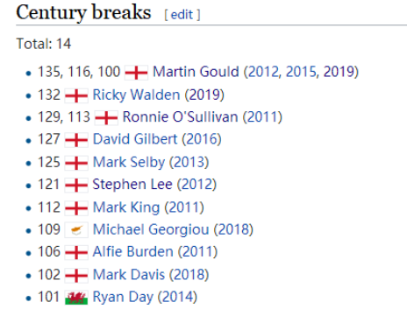Image resolution: width=407 pixels, height=316 pixels.
Task: Click the England flag before Alfie Burden
Action: (76, 253)
